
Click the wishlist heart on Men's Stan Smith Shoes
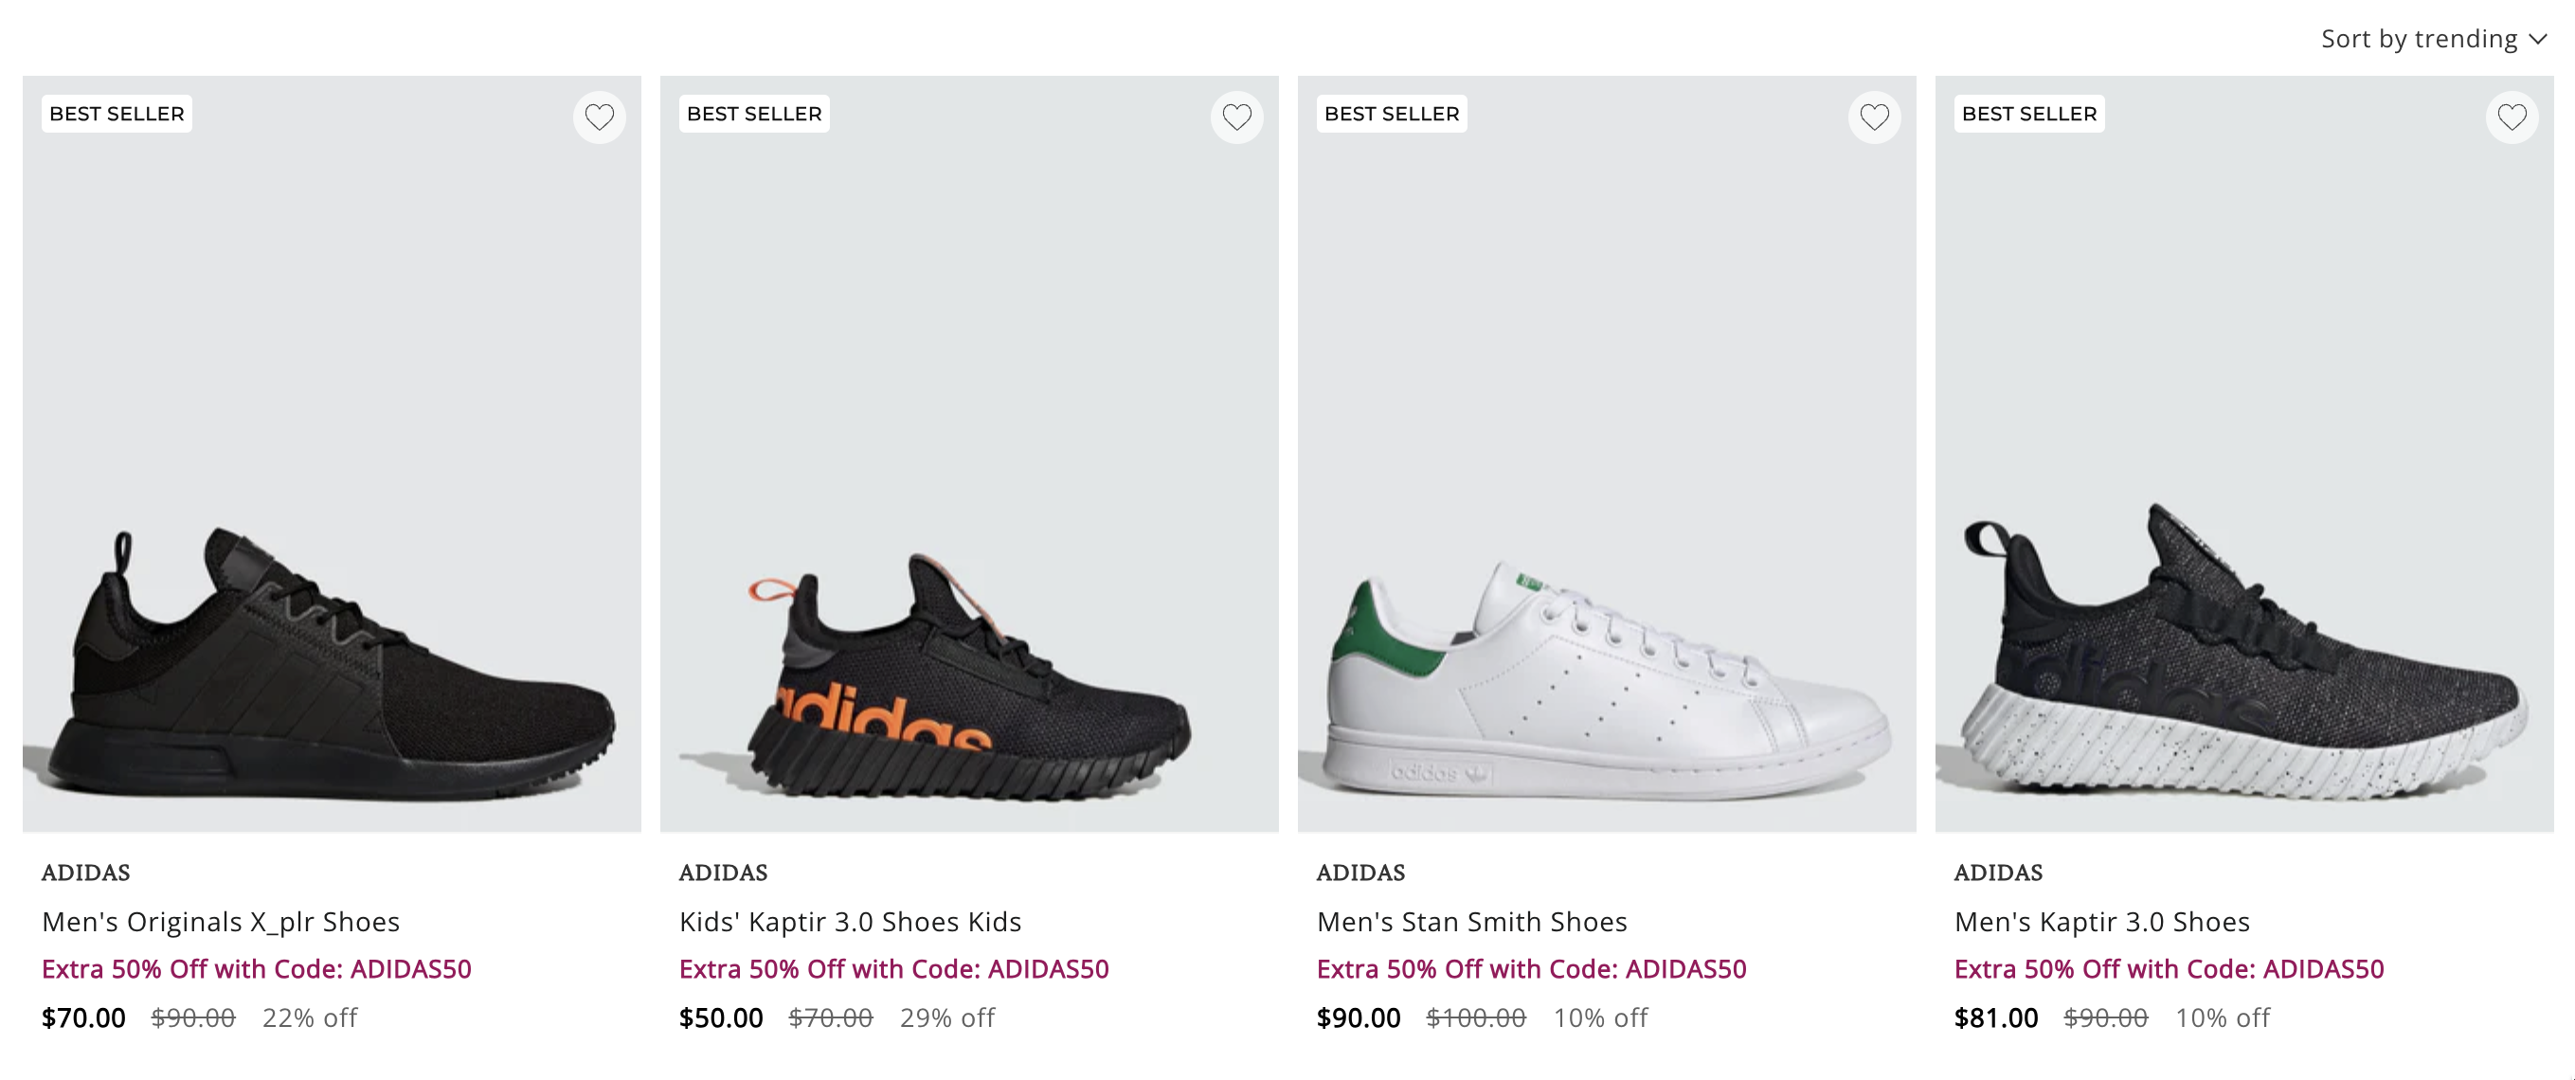click(1874, 117)
